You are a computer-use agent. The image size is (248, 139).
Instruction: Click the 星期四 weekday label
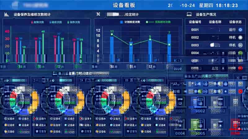click(206, 5)
